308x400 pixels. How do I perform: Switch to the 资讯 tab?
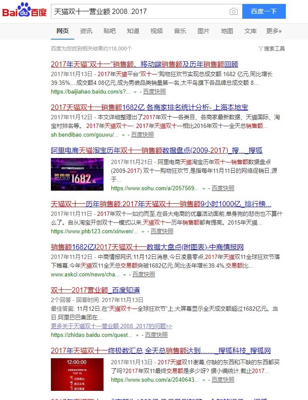click(86, 31)
